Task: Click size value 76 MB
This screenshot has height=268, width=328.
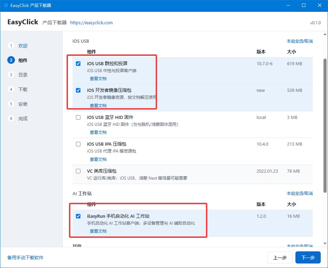Action: pyautogui.click(x=293, y=171)
